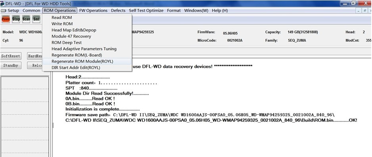
Task: Click the Smt toolbar icon
Action: (36, 19)
